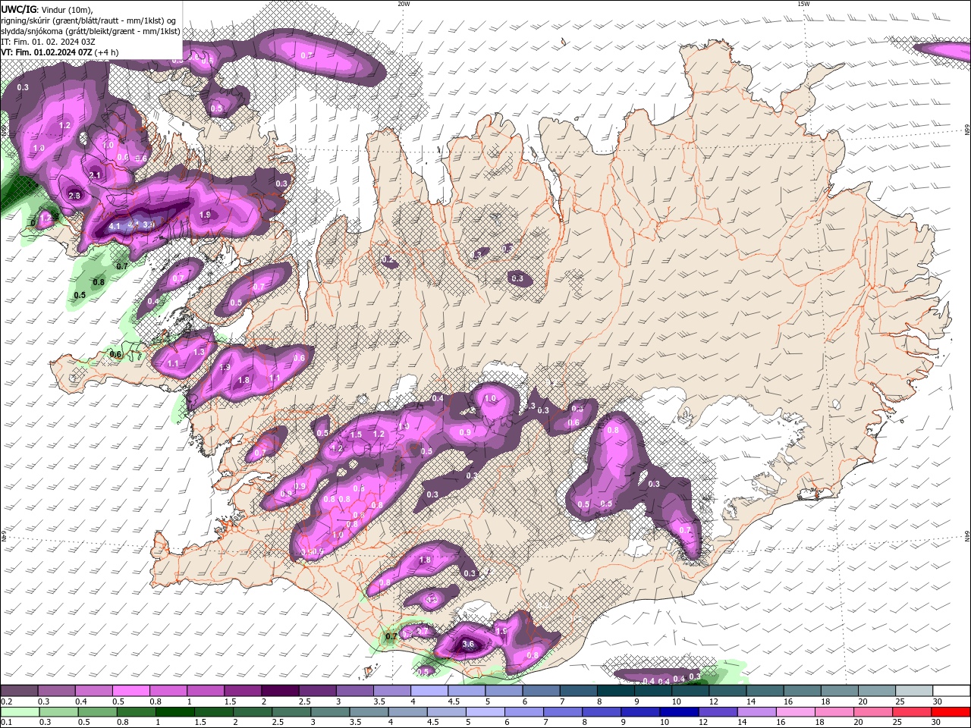Select the 2.8 precipitation value on the map
Viewport: 971px width, 728px height.
tap(74, 196)
